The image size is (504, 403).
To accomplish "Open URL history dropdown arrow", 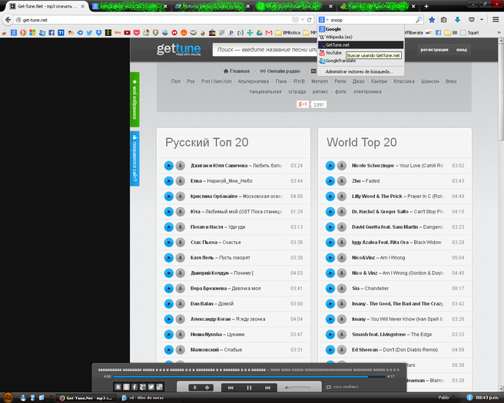I will 303,20.
